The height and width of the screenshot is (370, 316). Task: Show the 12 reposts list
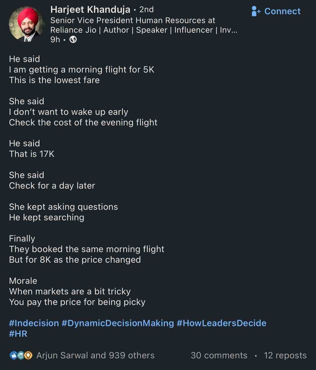285,356
